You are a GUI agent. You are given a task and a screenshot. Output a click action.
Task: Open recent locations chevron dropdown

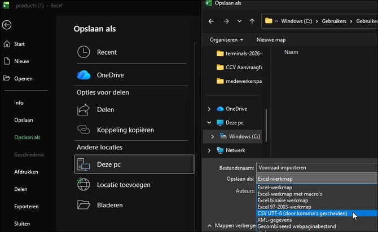click(239, 21)
